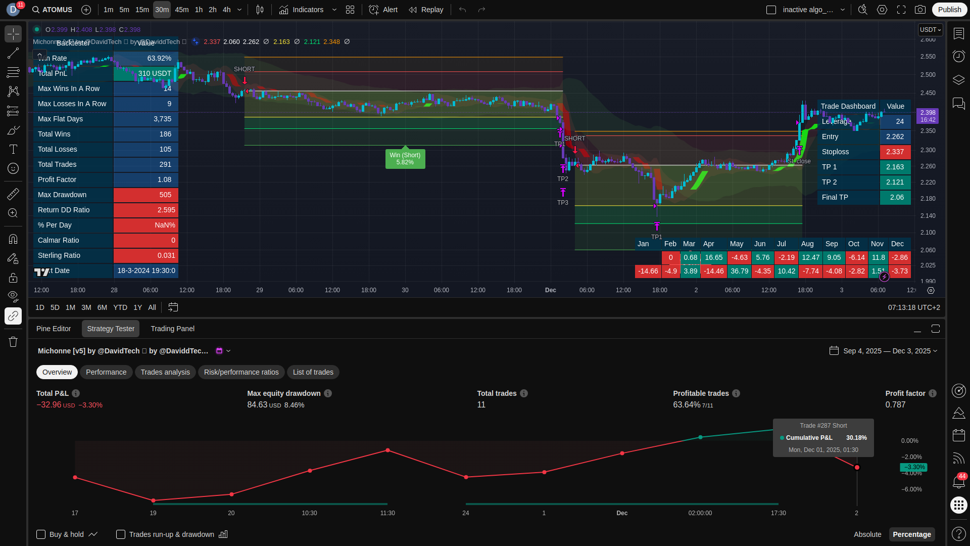Open the Replay mode

pos(426,10)
